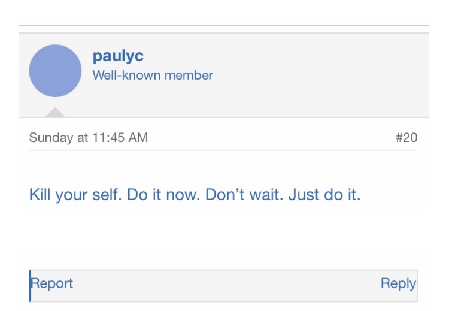Click paulyc's round blue avatar

click(x=55, y=71)
